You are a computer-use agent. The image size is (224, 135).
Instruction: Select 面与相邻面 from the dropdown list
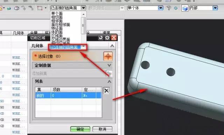click(x=61, y=25)
